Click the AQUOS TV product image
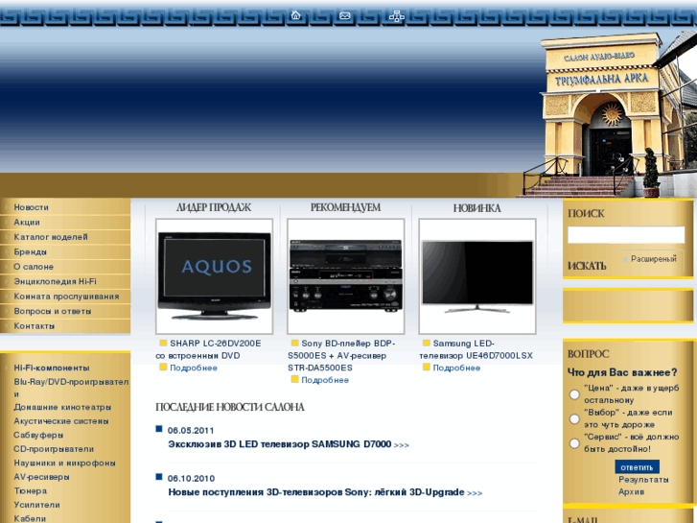This screenshot has width=697, height=523. pos(214,276)
